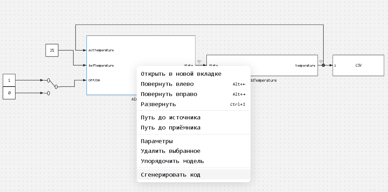This screenshot has width=388, height=192.
Task: Click the junction dot before the CSV block
Action: click(324, 65)
